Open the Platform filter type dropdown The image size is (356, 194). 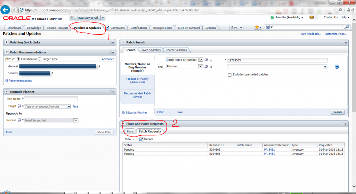point(201,66)
